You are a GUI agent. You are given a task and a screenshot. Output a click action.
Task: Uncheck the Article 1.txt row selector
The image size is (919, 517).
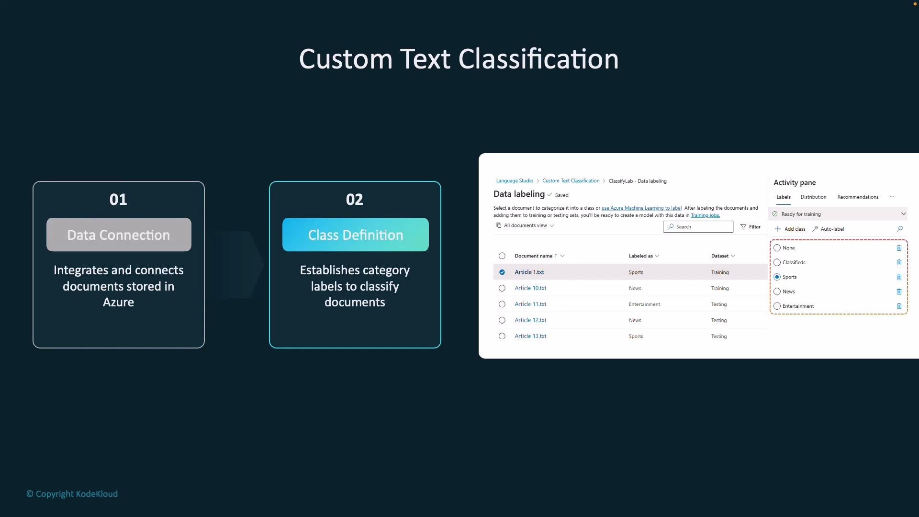tap(502, 272)
